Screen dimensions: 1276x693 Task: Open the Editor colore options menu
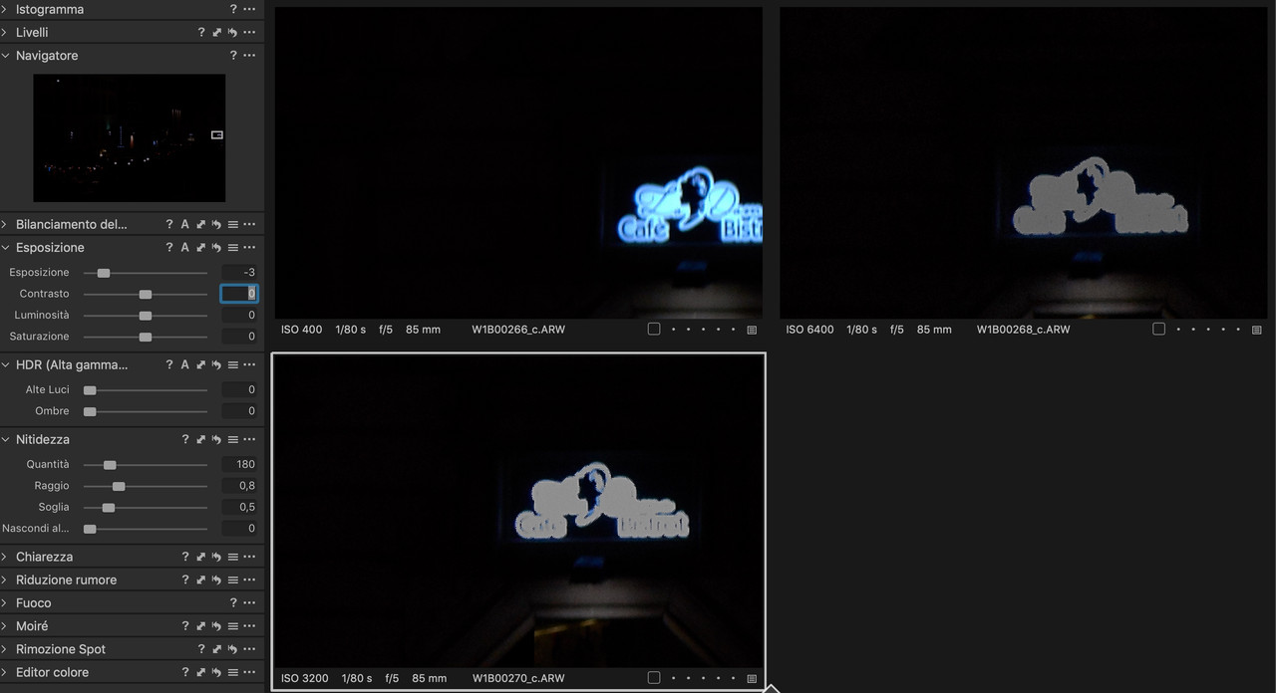[x=249, y=672]
